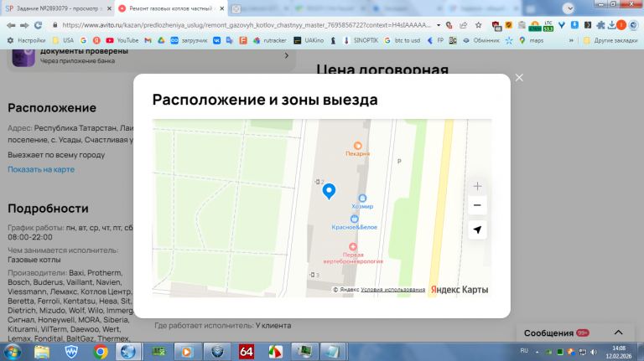Open the Настройки bookmark
The width and height of the screenshot is (644, 361).
point(26,40)
